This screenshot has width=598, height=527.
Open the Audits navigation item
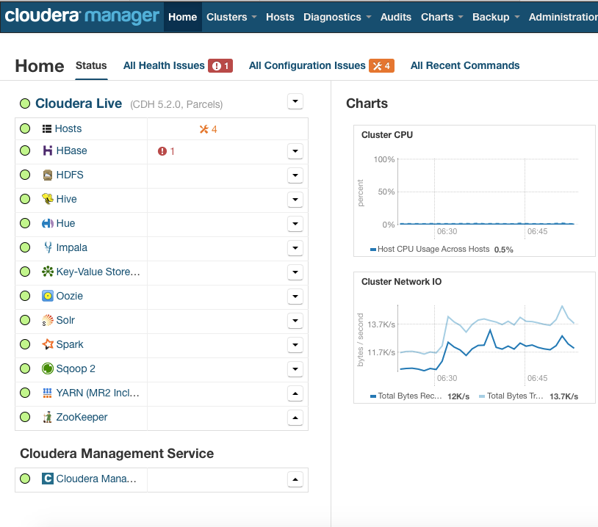coord(396,17)
